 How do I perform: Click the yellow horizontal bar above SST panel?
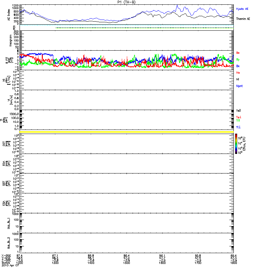[x=126, y=132]
